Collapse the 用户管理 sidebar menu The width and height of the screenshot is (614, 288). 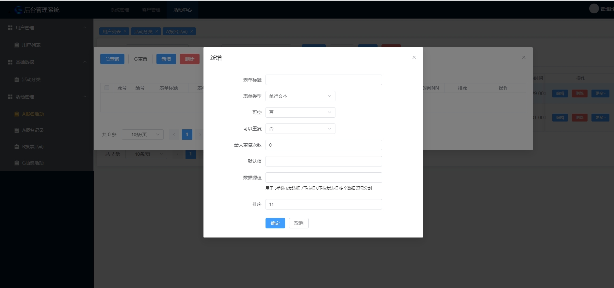pos(85,28)
